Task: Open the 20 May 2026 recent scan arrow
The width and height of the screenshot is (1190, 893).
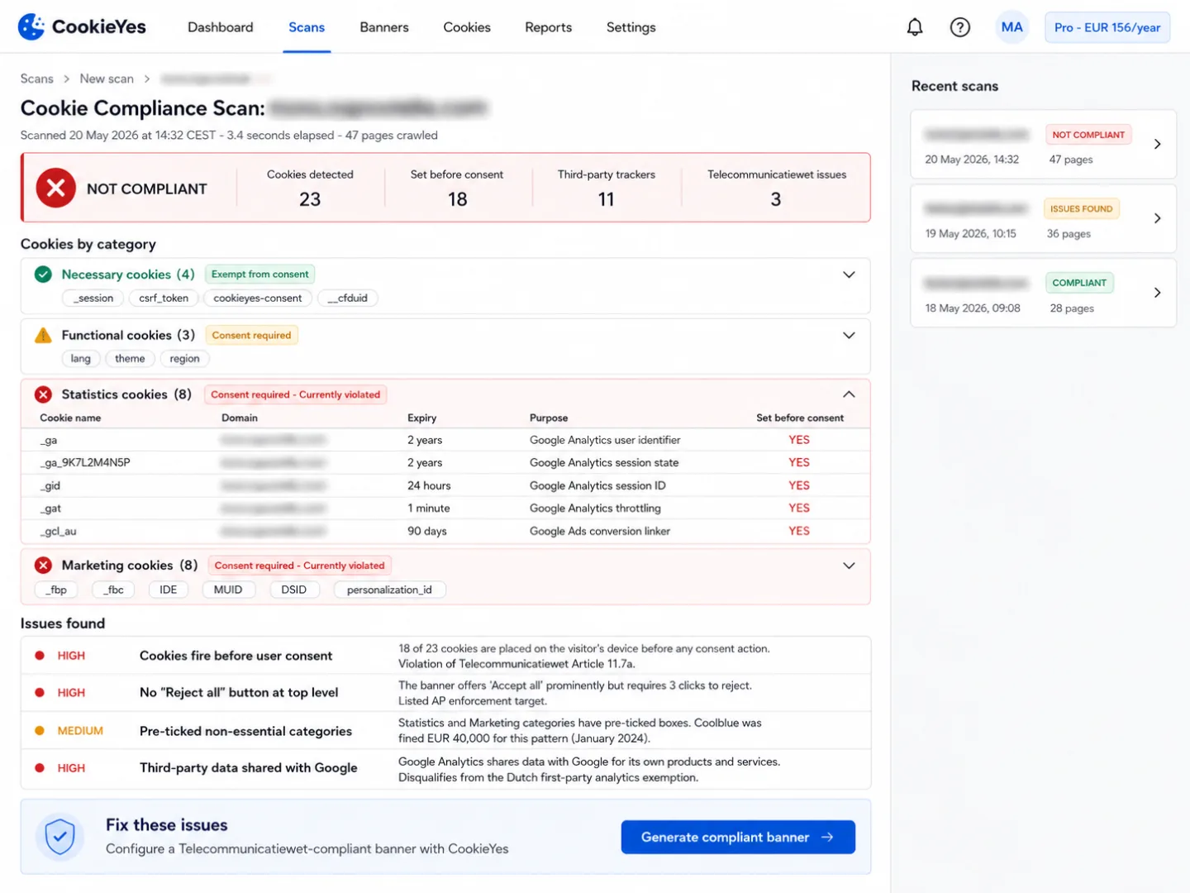Action: click(x=1157, y=144)
